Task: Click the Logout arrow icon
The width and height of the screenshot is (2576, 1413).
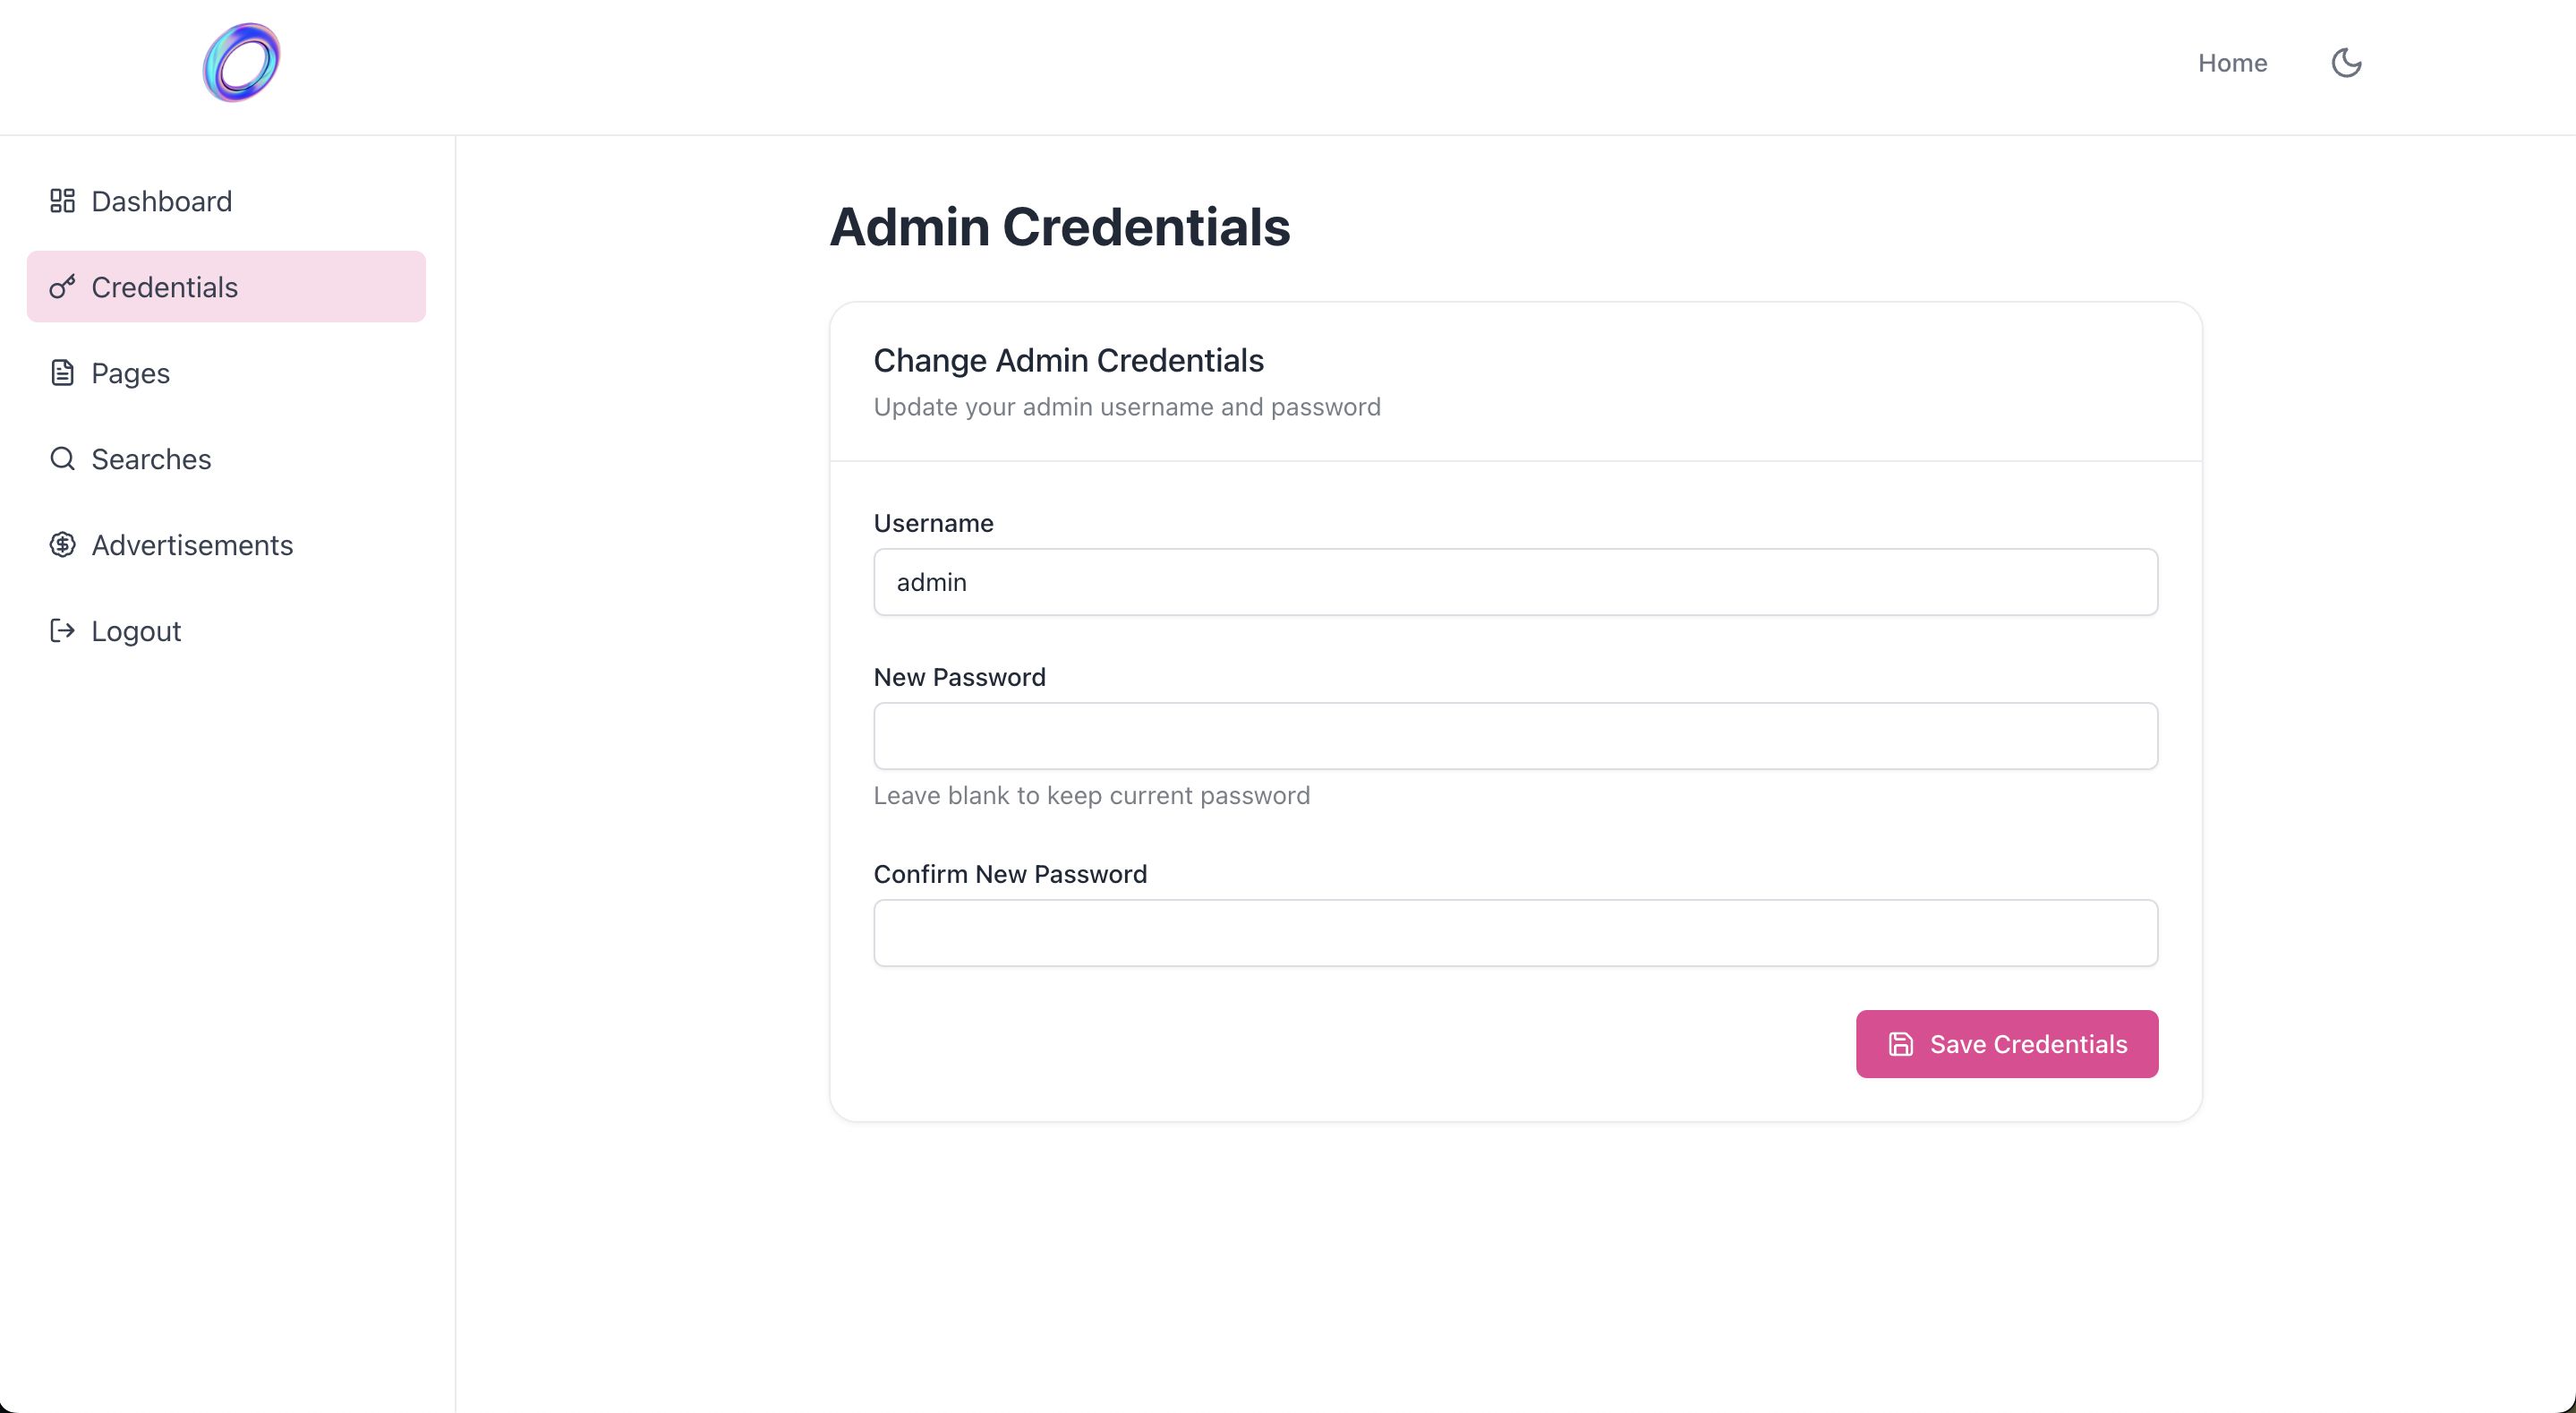Action: click(62, 631)
